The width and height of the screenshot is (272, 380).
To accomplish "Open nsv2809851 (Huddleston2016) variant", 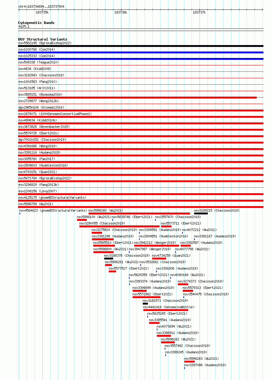I will click(x=164, y=236).
